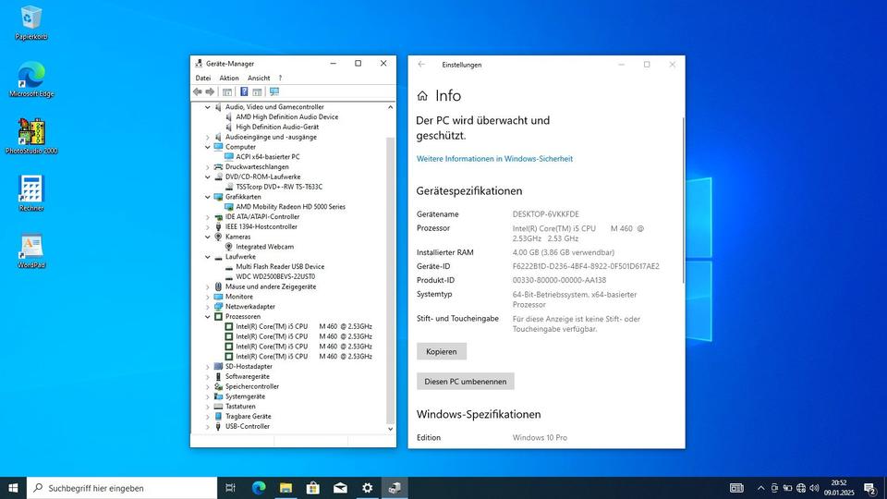Select the WordPad desktop icon
Image resolution: width=887 pixels, height=499 pixels.
[x=31, y=250]
